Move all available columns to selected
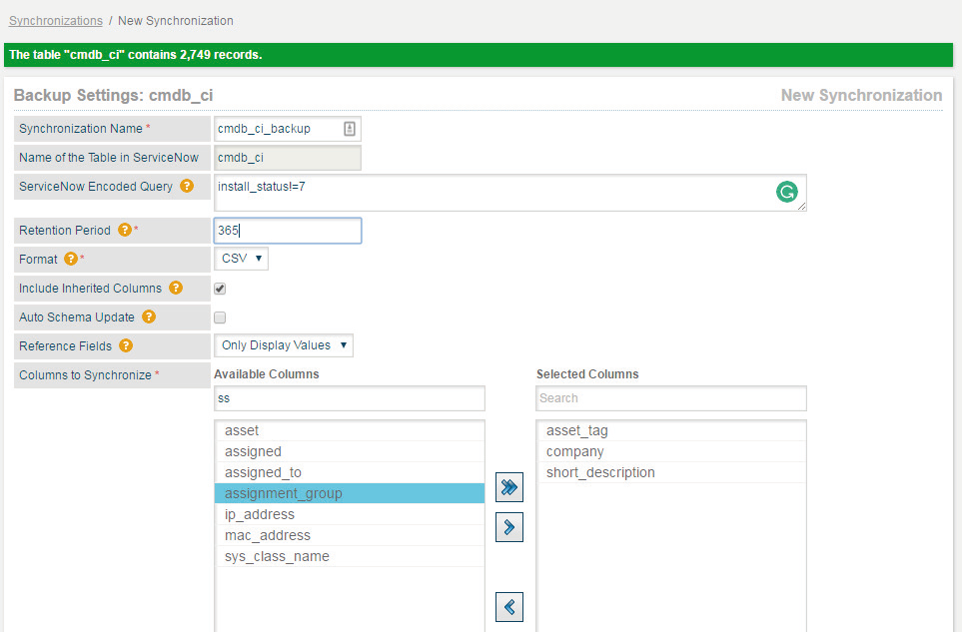Image resolution: width=962 pixels, height=632 pixels. point(508,487)
